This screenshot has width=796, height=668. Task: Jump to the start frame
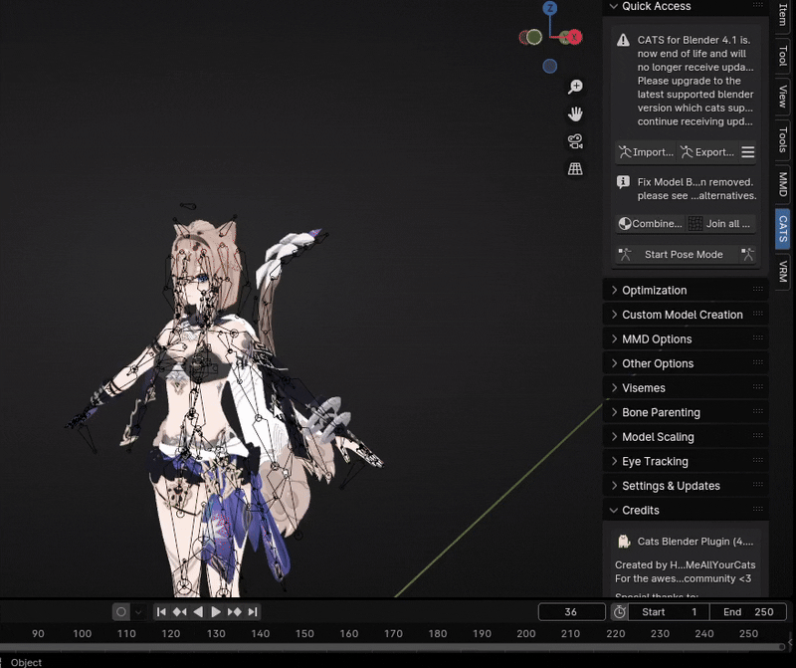[161, 612]
